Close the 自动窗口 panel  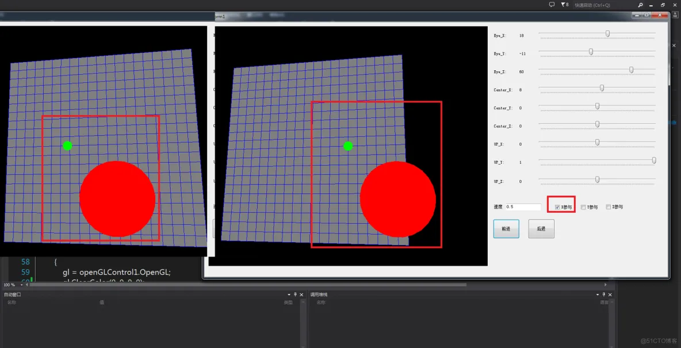pos(301,295)
